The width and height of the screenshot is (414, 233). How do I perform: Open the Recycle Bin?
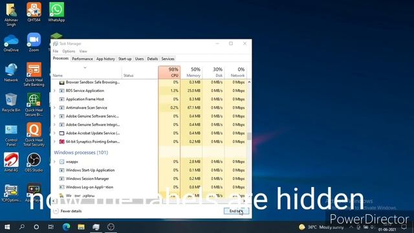11,102
